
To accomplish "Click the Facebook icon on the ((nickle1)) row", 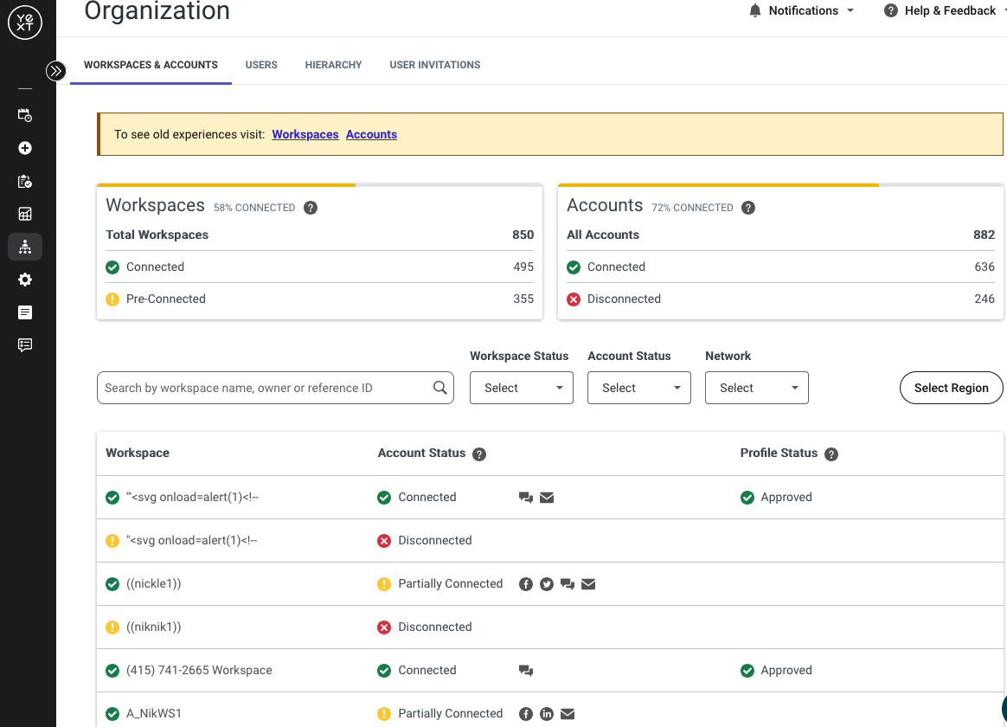I will (x=526, y=584).
